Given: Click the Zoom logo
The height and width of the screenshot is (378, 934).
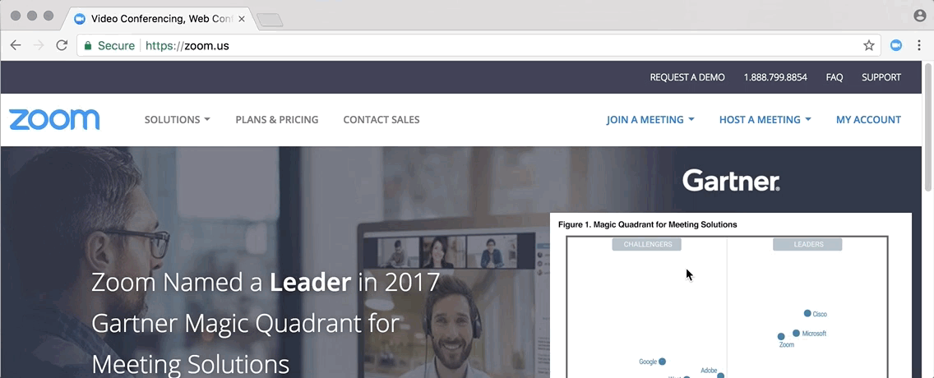Looking at the screenshot, I should 54,120.
